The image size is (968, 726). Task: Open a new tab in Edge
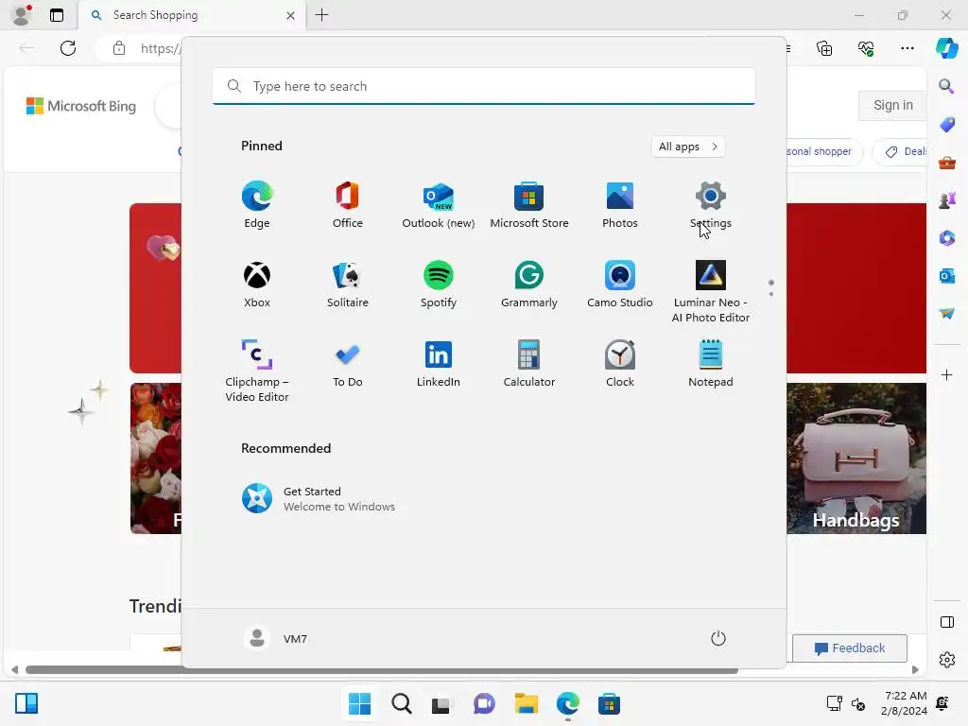[x=321, y=15]
